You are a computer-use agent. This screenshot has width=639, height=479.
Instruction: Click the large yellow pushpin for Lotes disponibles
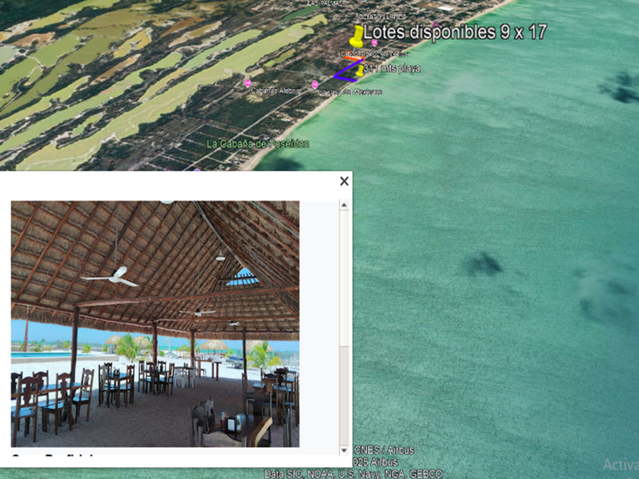point(357,36)
